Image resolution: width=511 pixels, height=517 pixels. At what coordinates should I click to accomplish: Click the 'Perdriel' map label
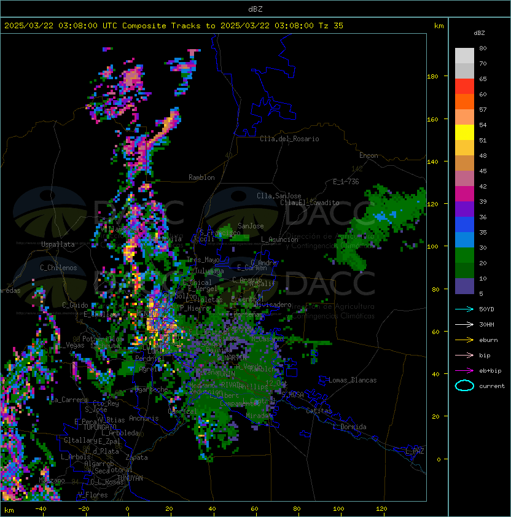click(149, 359)
